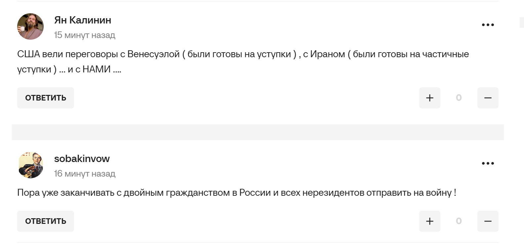Click Ян Калинин's profile avatar
This screenshot has width=524, height=247.
click(30, 26)
